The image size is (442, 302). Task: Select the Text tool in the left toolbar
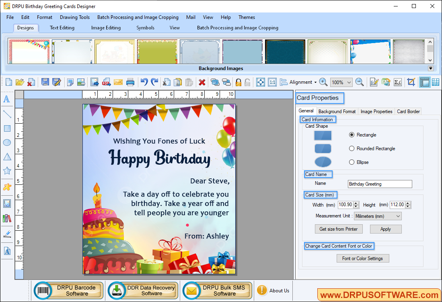6,99
